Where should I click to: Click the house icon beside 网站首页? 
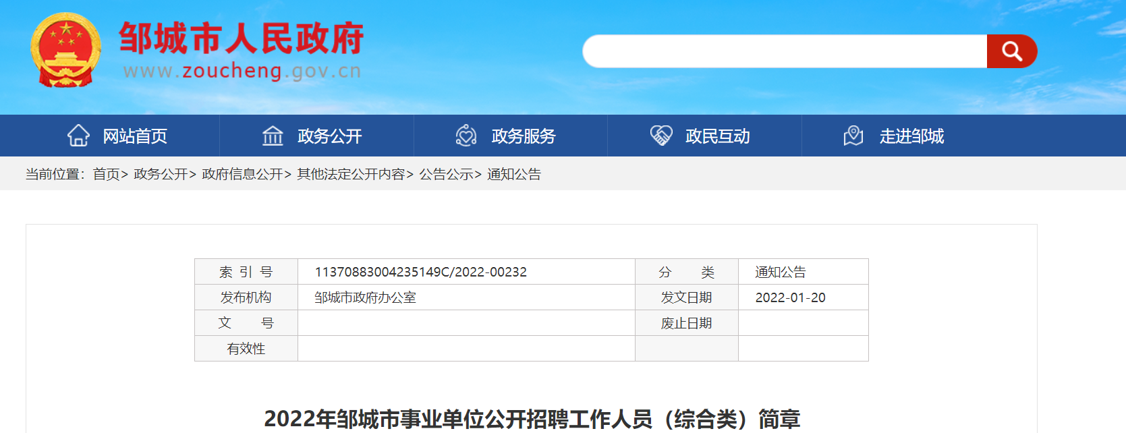pyautogui.click(x=78, y=136)
